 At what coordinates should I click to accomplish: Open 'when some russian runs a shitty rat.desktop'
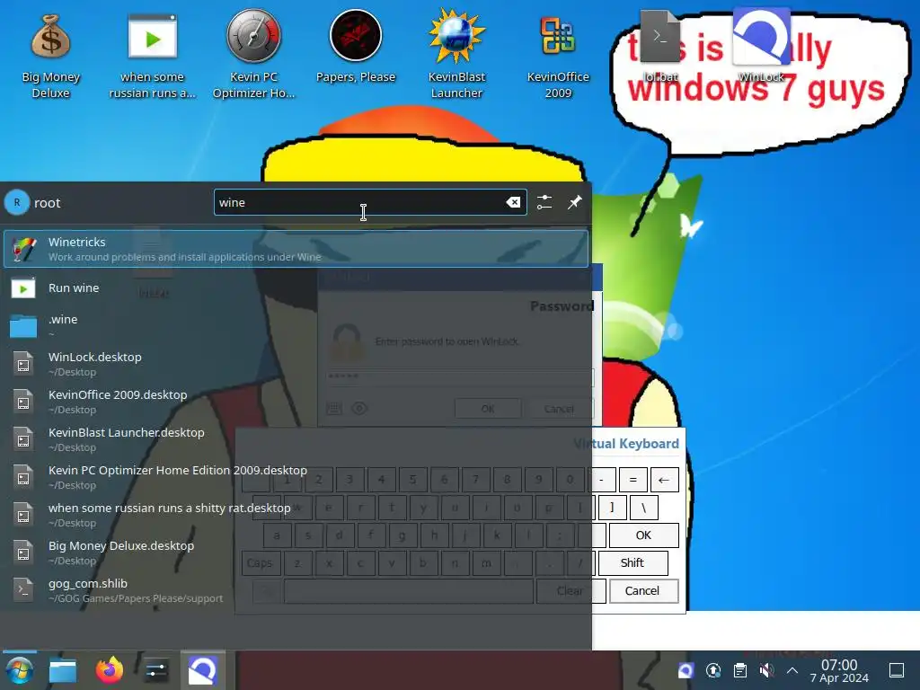(x=296, y=515)
